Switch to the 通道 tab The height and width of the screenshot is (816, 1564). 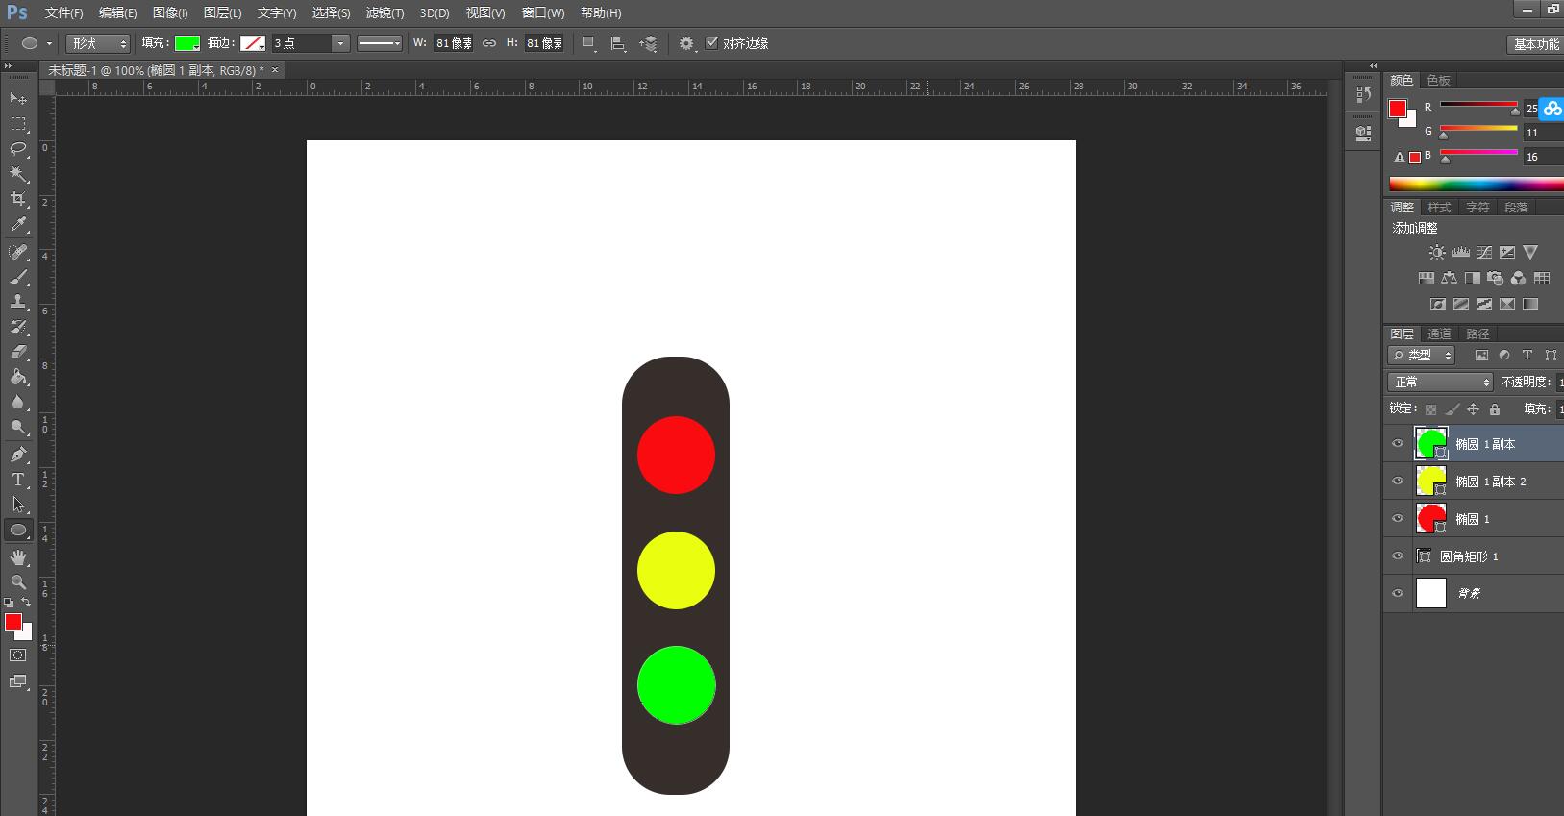1439,334
